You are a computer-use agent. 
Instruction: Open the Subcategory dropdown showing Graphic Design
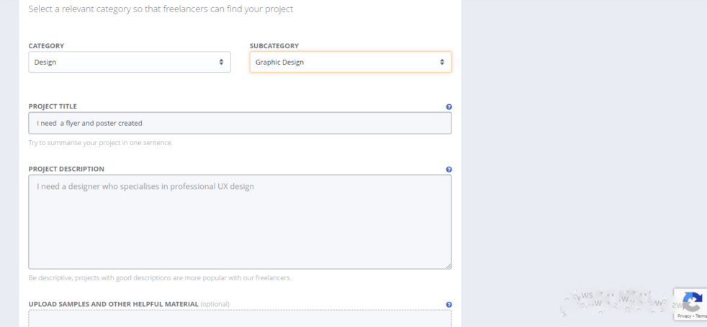tap(351, 62)
